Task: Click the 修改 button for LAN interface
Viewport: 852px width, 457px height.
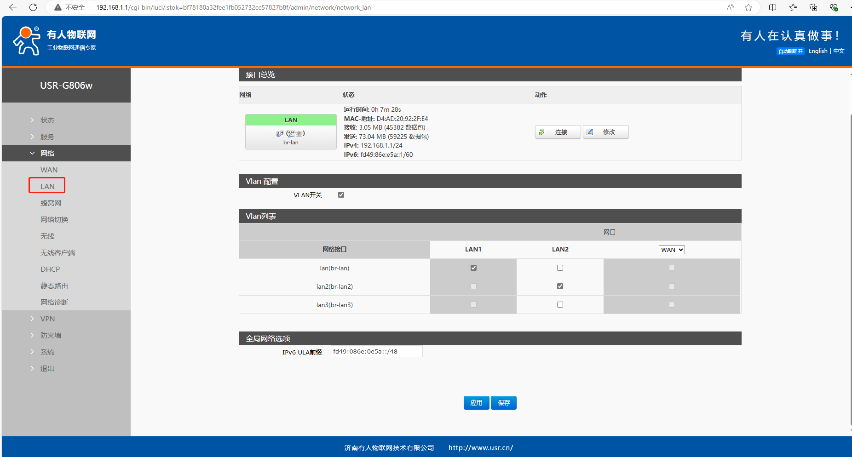Action: [x=605, y=132]
